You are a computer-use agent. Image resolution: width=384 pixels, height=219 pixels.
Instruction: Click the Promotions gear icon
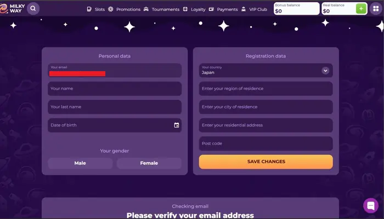[111, 9]
